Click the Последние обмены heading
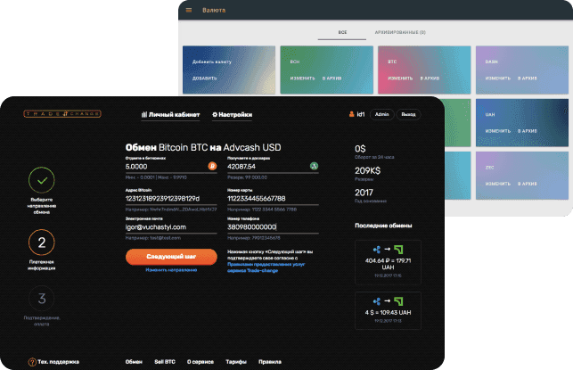The image size is (573, 370). coord(383,226)
